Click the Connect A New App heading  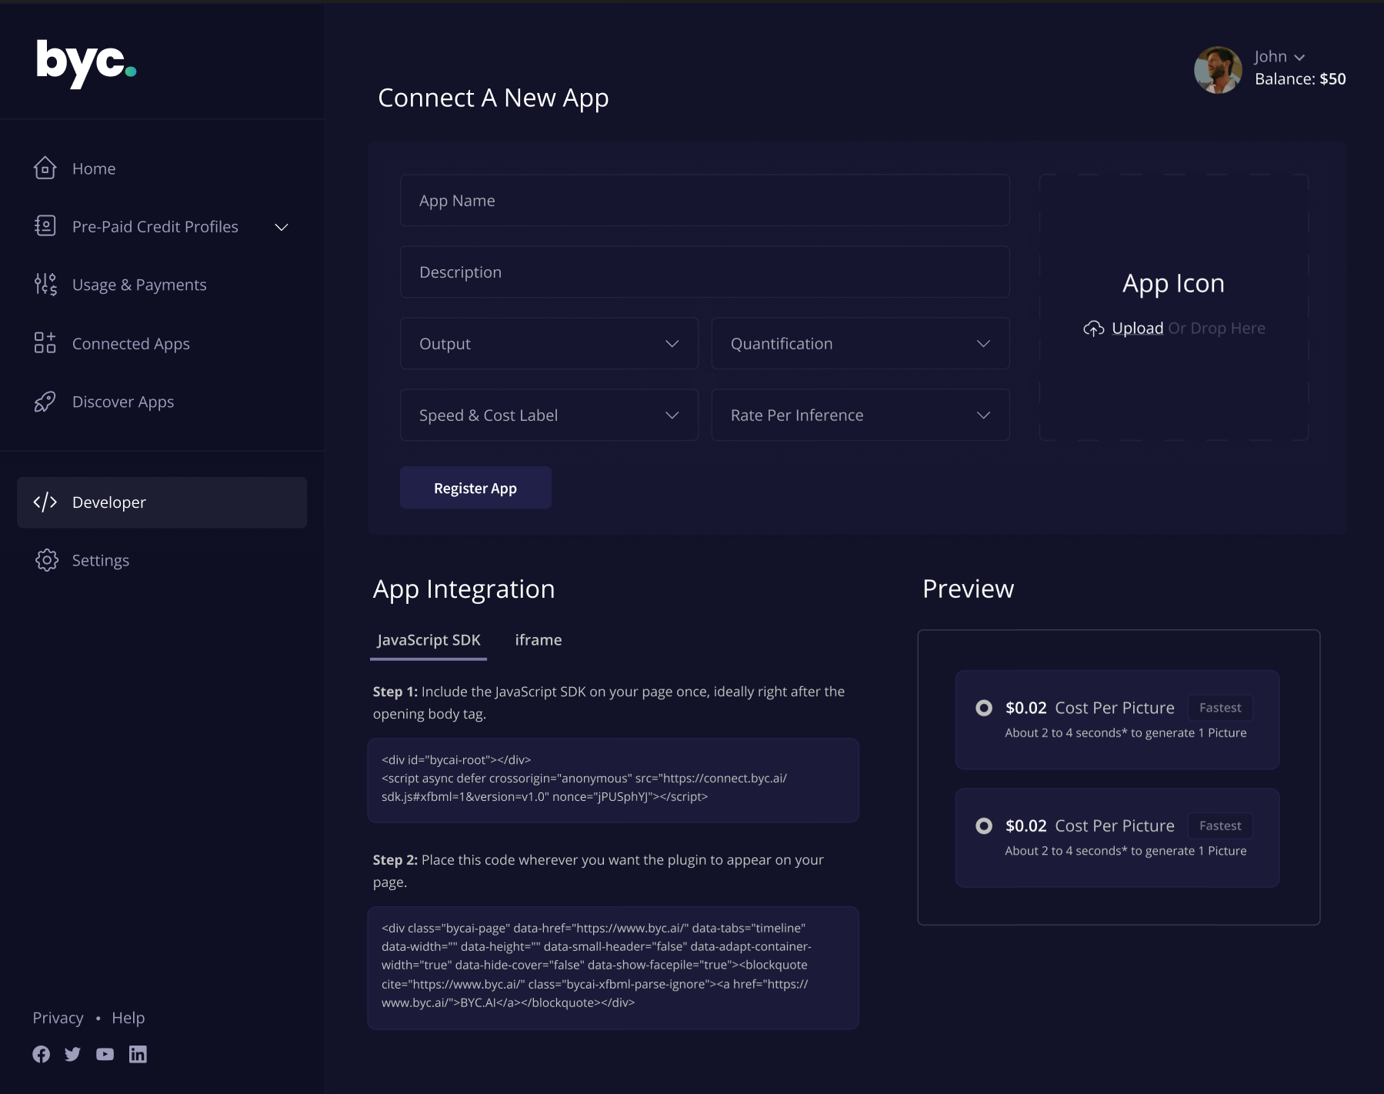coord(493,98)
